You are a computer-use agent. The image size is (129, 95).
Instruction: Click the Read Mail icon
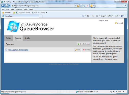(x=93, y=16)
